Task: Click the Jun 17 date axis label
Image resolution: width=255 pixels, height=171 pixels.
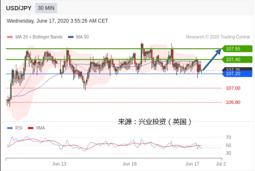Action: point(192,164)
